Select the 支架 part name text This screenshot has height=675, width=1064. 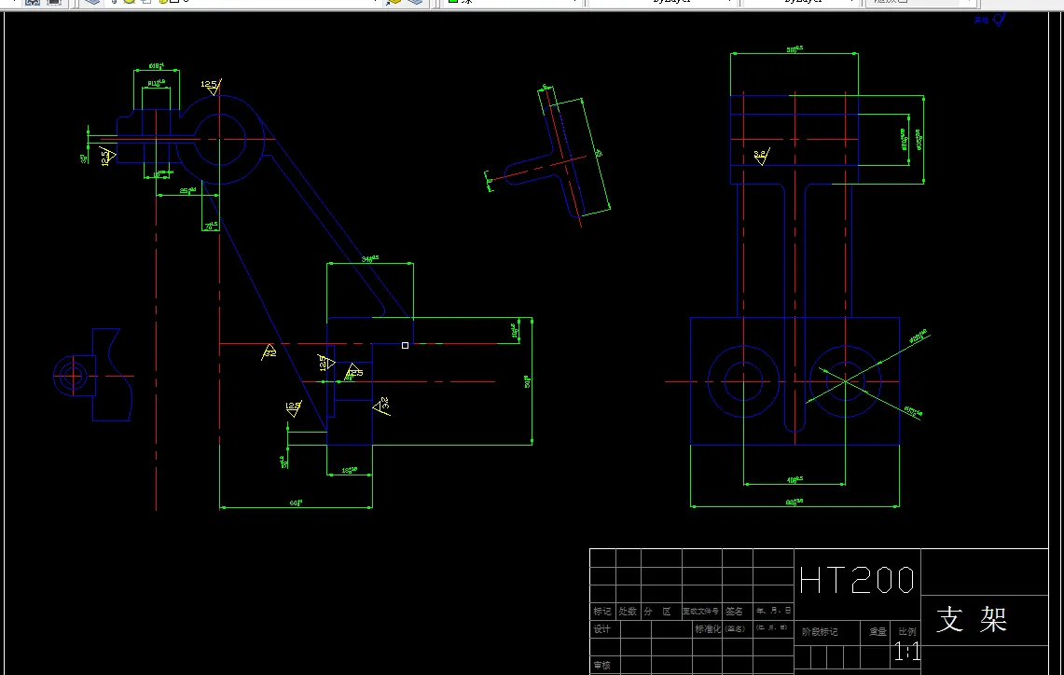point(972,619)
